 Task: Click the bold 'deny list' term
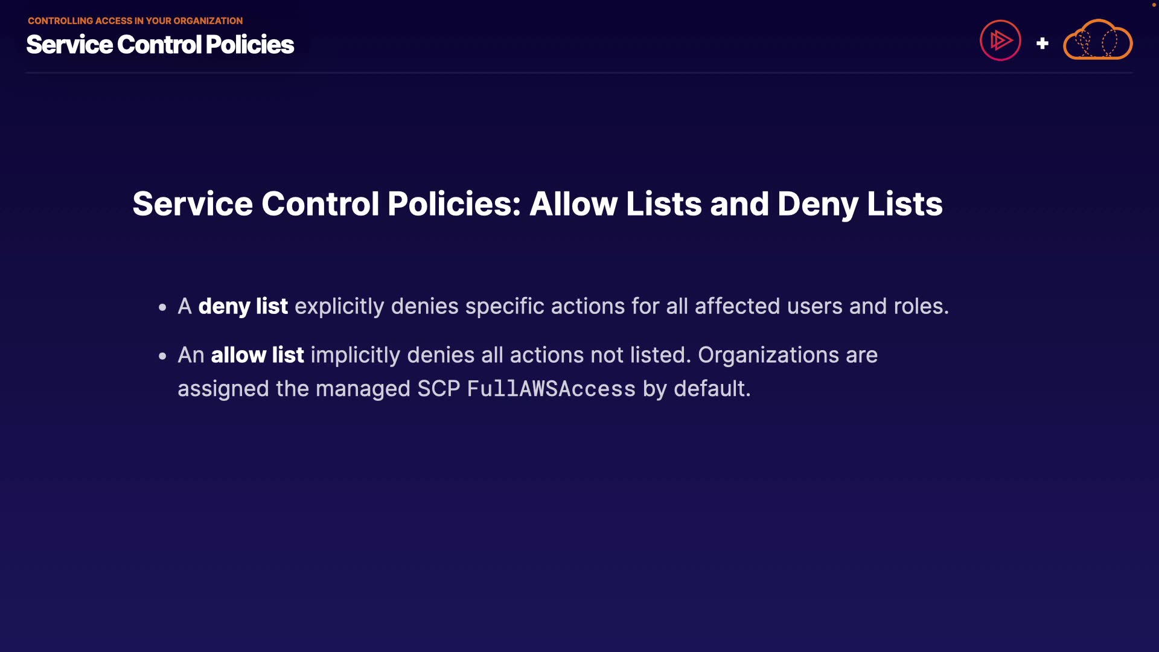point(243,306)
